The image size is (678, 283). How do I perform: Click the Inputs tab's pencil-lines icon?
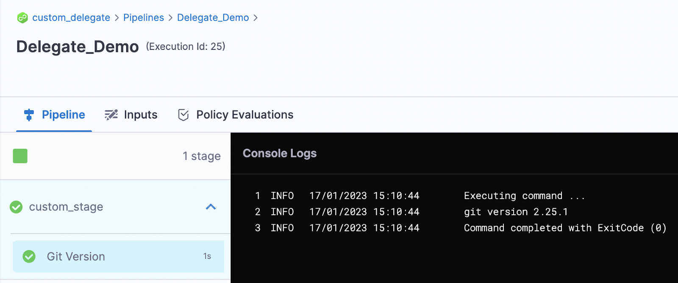(x=111, y=115)
